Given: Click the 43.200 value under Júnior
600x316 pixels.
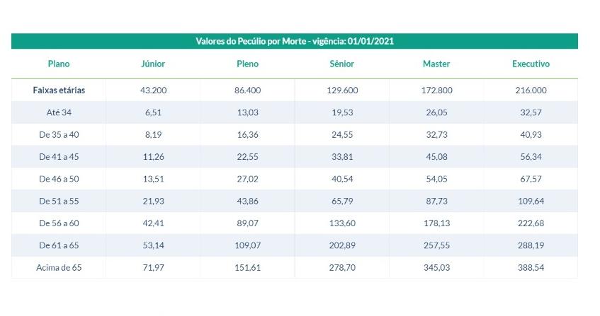Looking at the screenshot, I should (153, 90).
